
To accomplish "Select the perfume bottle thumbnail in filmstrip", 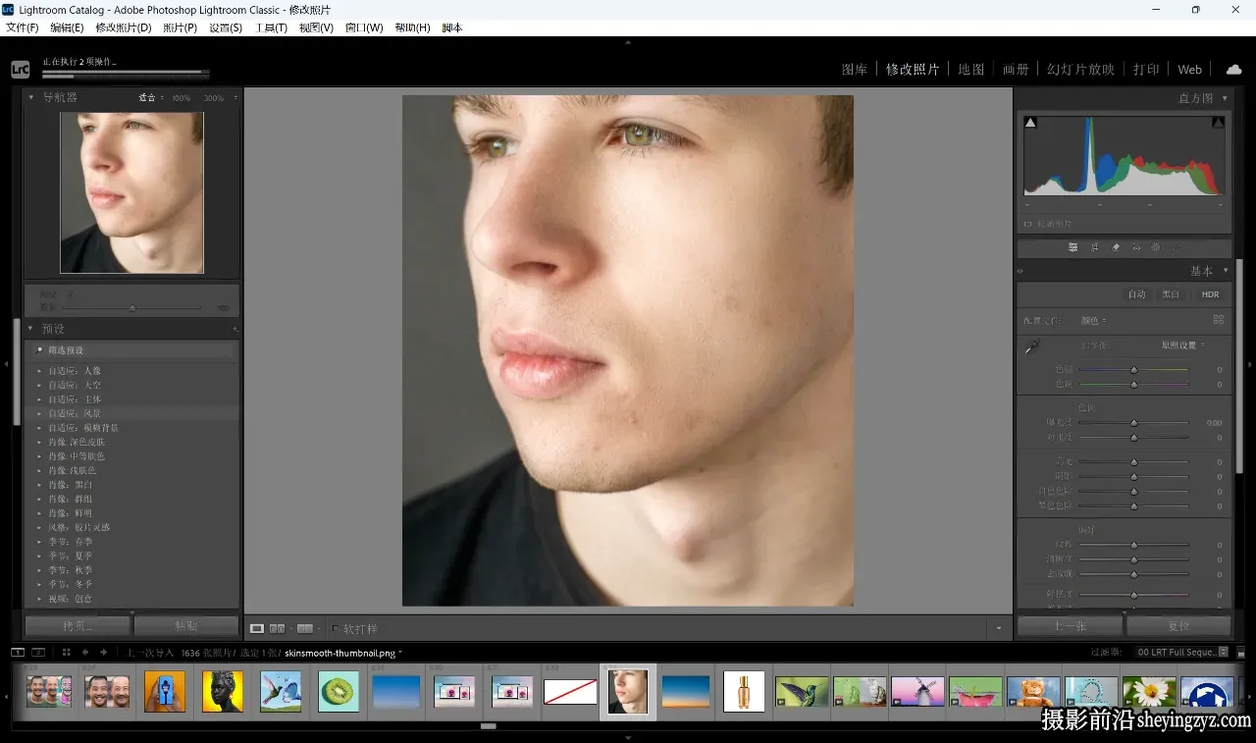I will (x=744, y=692).
